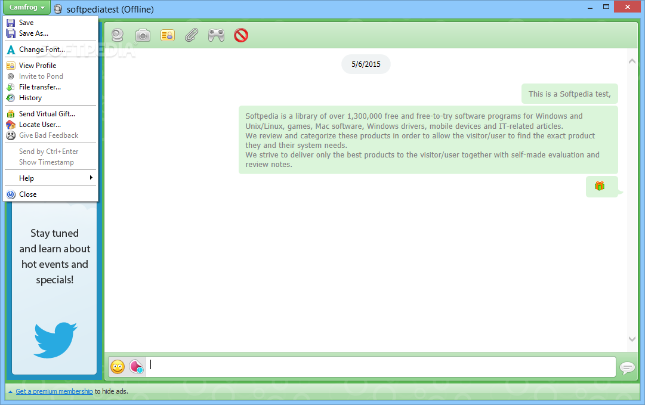This screenshot has width=645, height=405.
Task: Expand the Help submenu arrow
Action: pyautogui.click(x=91, y=178)
